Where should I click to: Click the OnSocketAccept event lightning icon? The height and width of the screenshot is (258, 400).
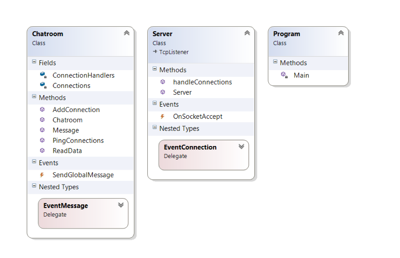point(162,116)
